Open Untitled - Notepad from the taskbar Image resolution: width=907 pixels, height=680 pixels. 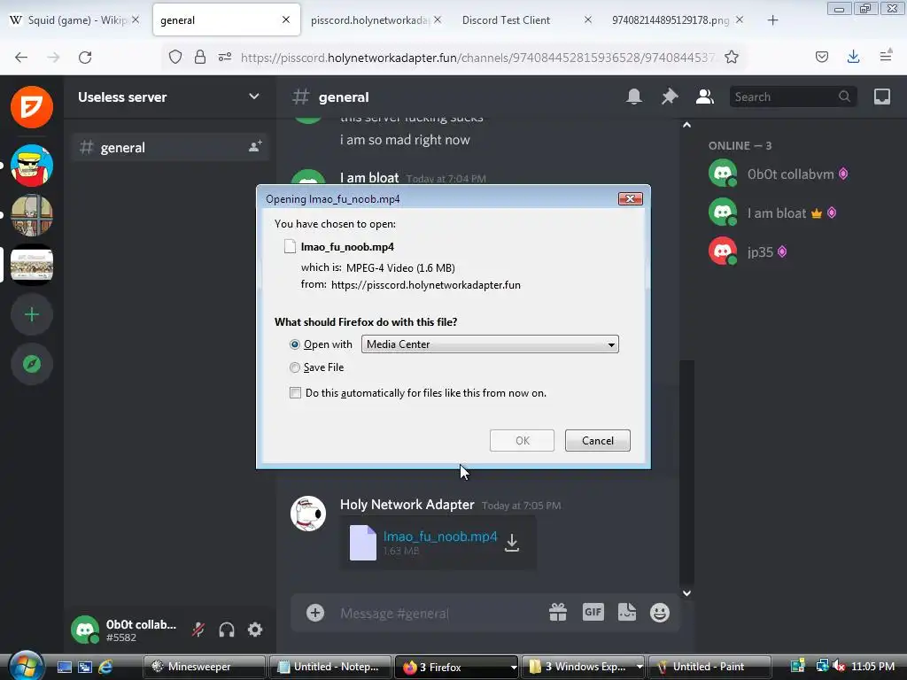click(329, 668)
